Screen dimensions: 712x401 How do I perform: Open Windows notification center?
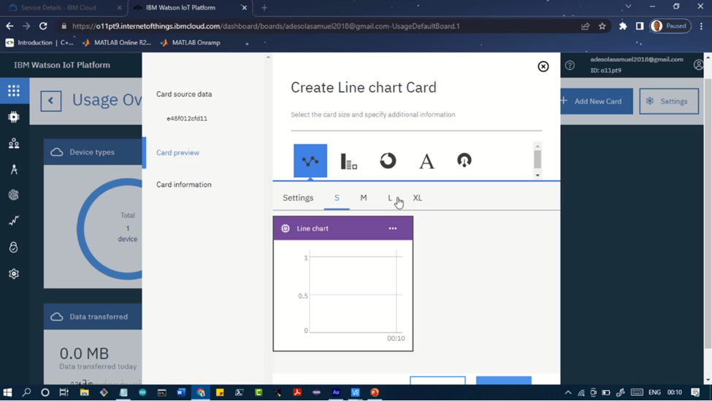pyautogui.click(x=695, y=392)
